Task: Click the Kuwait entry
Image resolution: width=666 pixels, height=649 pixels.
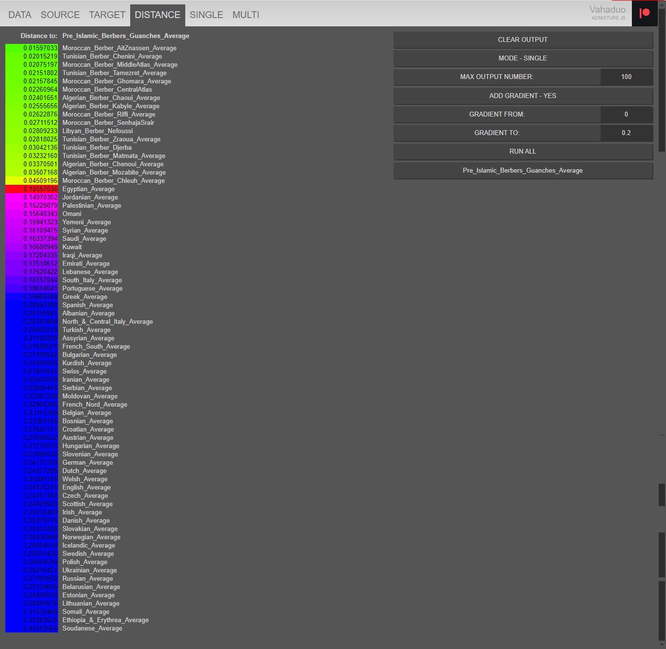Action: [72, 247]
